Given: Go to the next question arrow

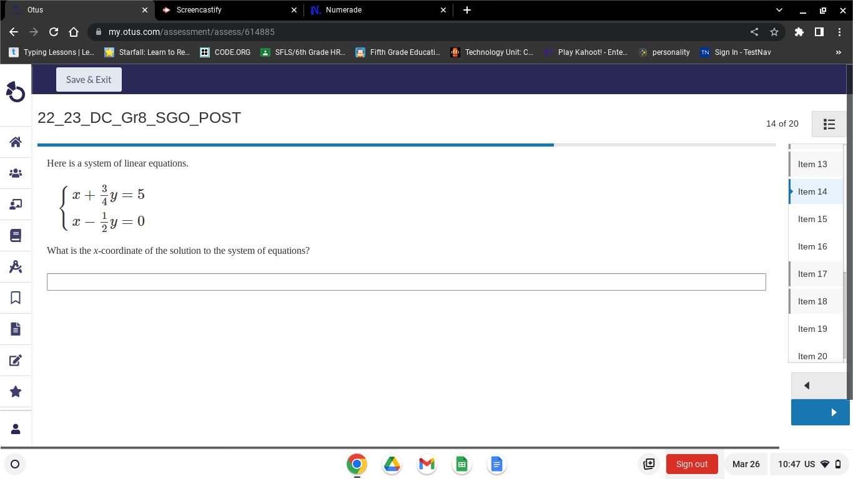Looking at the screenshot, I should pos(820,412).
